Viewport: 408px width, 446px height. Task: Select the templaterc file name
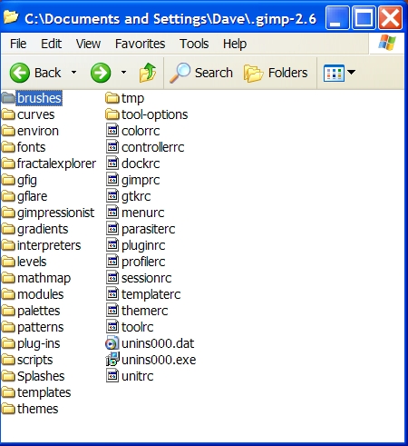click(x=151, y=295)
